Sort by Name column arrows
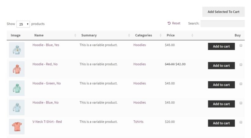Image resolution: width=251 pixels, height=138 pixels. [75, 35]
